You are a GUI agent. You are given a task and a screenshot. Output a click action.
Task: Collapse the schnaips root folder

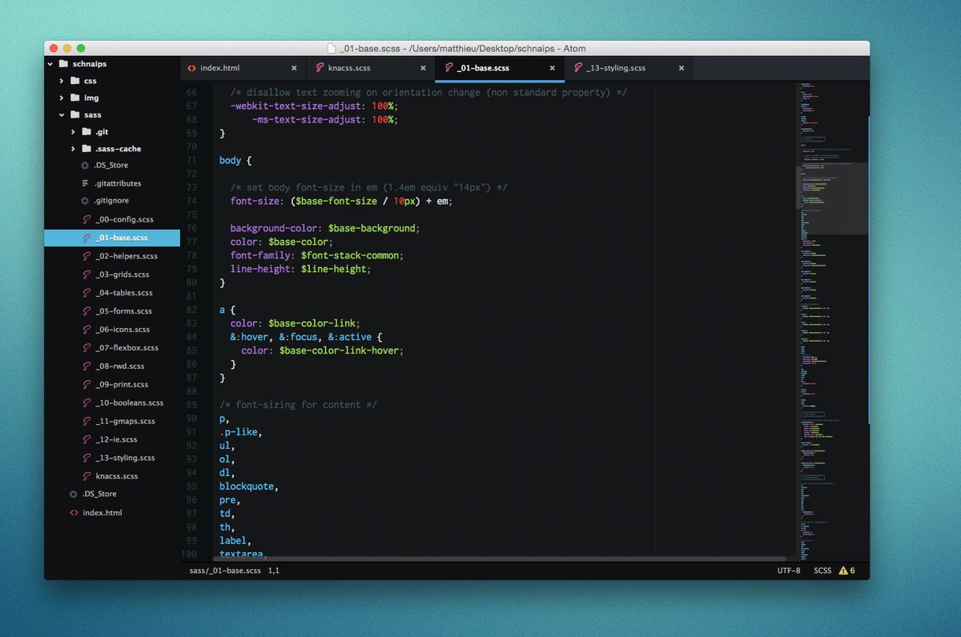pyautogui.click(x=51, y=64)
